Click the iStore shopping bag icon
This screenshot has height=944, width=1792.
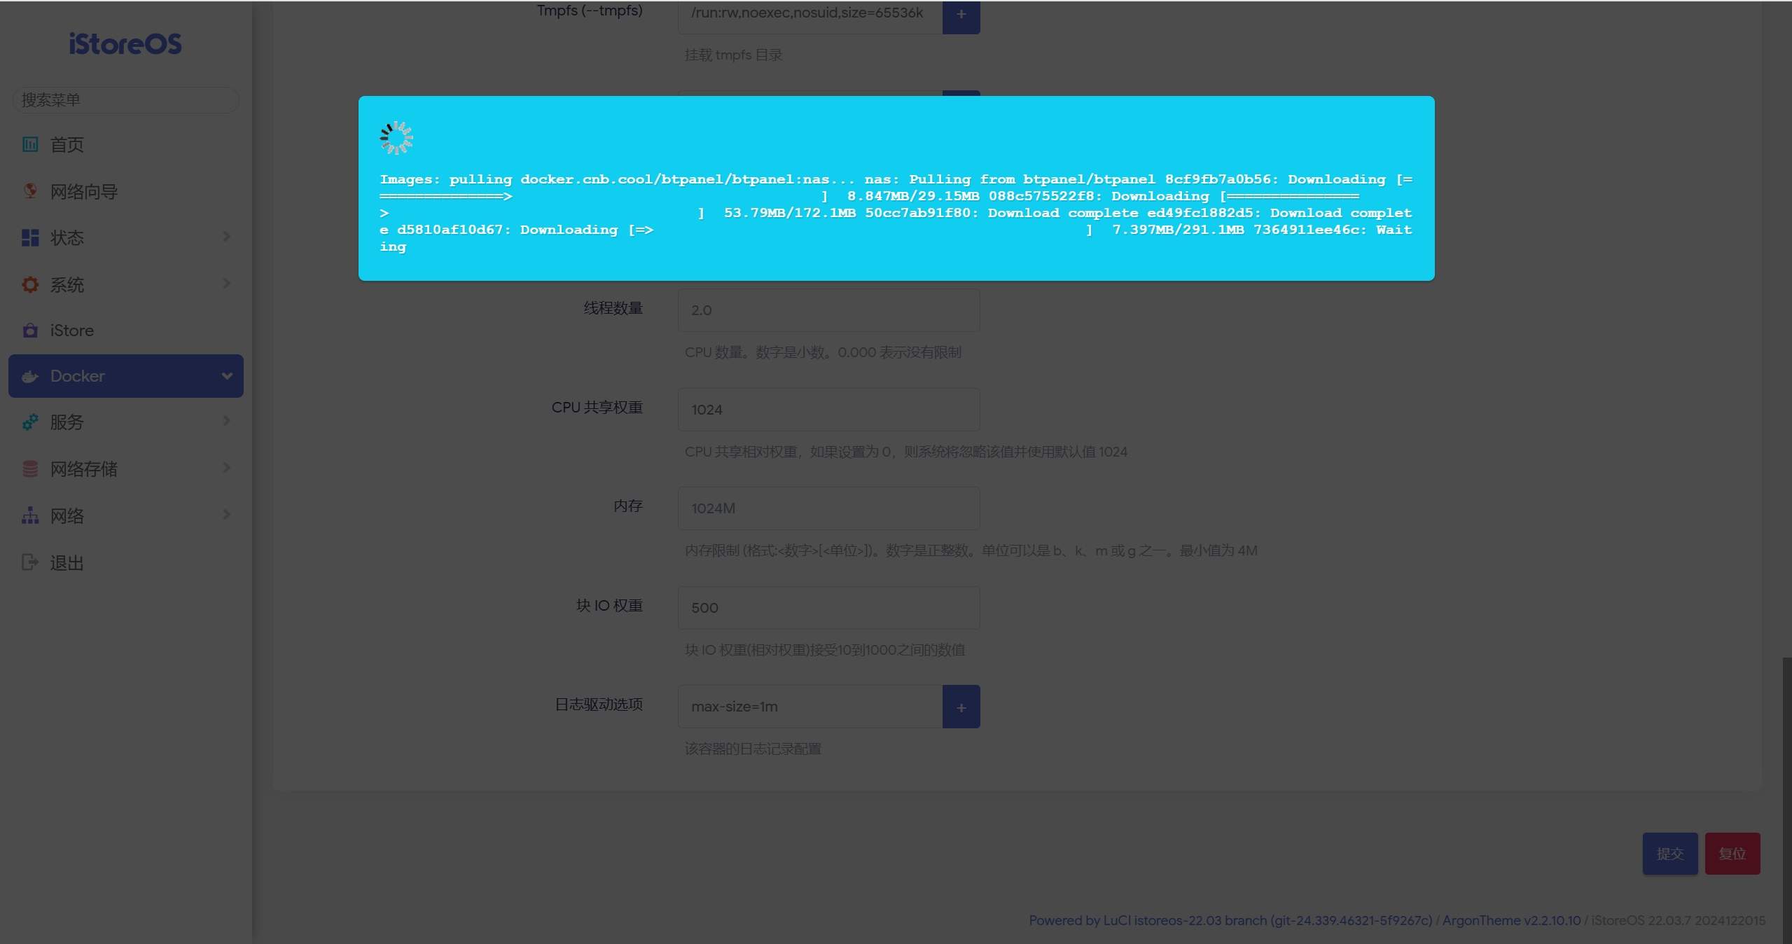point(30,330)
